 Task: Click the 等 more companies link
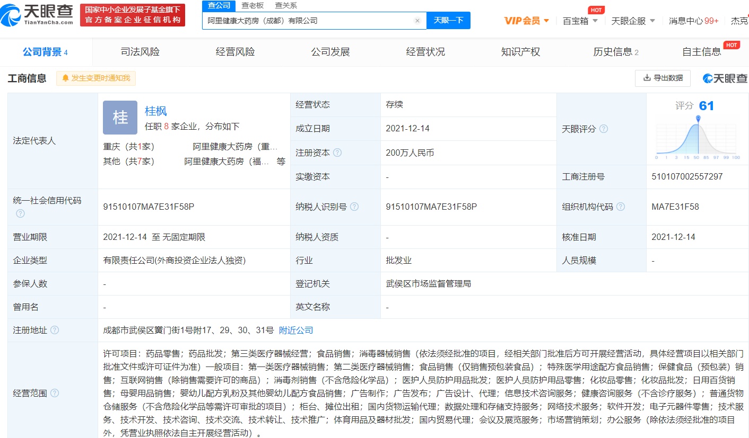281,162
